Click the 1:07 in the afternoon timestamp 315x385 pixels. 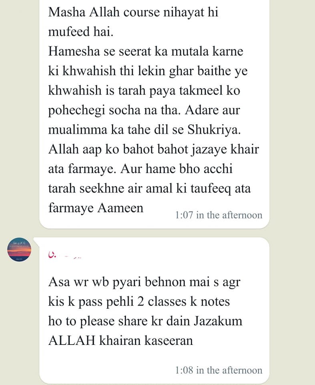pyautogui.click(x=219, y=215)
